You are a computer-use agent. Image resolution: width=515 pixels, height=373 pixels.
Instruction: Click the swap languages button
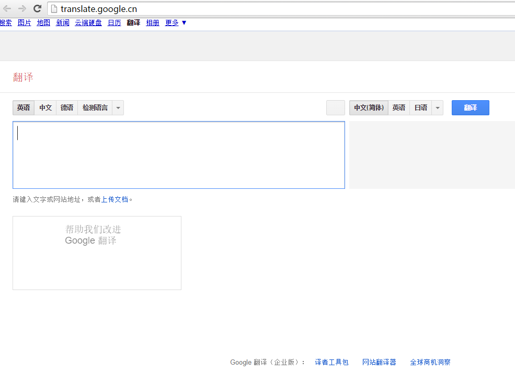click(x=335, y=108)
